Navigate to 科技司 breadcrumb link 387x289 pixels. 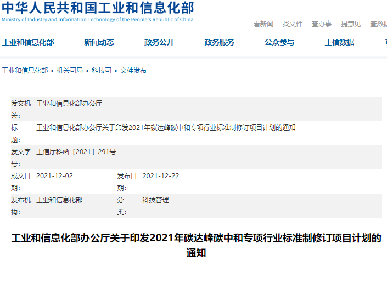point(101,71)
